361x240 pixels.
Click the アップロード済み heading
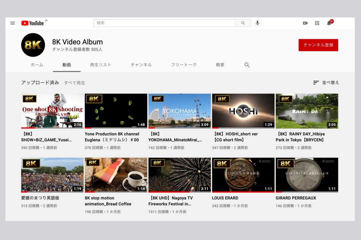[x=40, y=82]
